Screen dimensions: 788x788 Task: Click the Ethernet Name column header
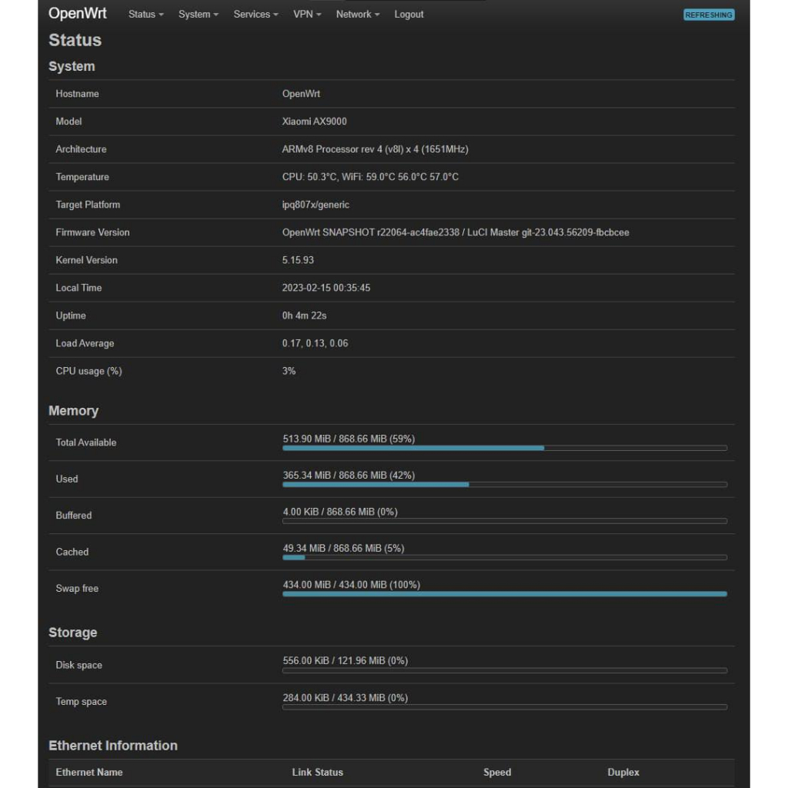tap(89, 772)
